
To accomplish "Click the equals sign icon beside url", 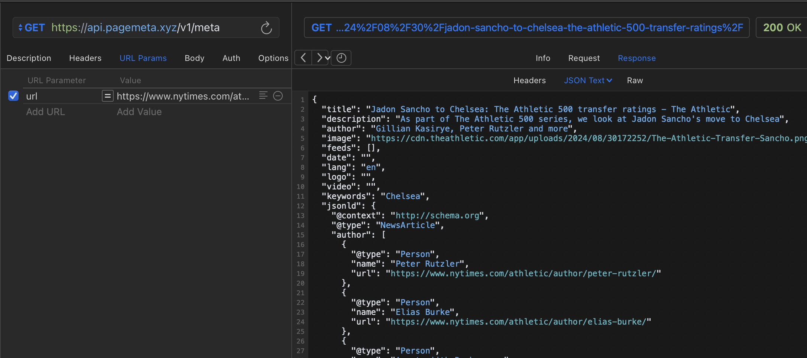I will (107, 96).
